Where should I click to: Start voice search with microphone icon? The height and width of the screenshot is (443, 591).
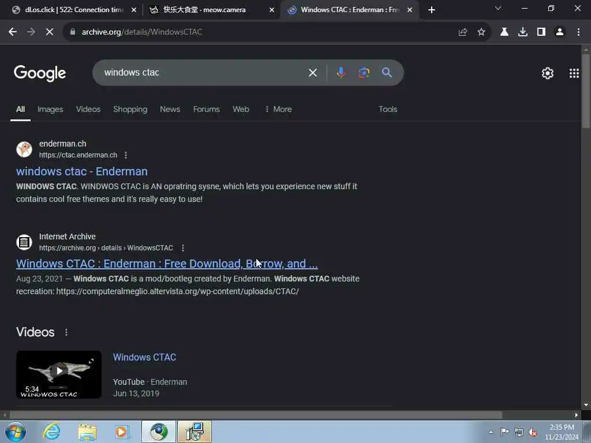point(341,72)
